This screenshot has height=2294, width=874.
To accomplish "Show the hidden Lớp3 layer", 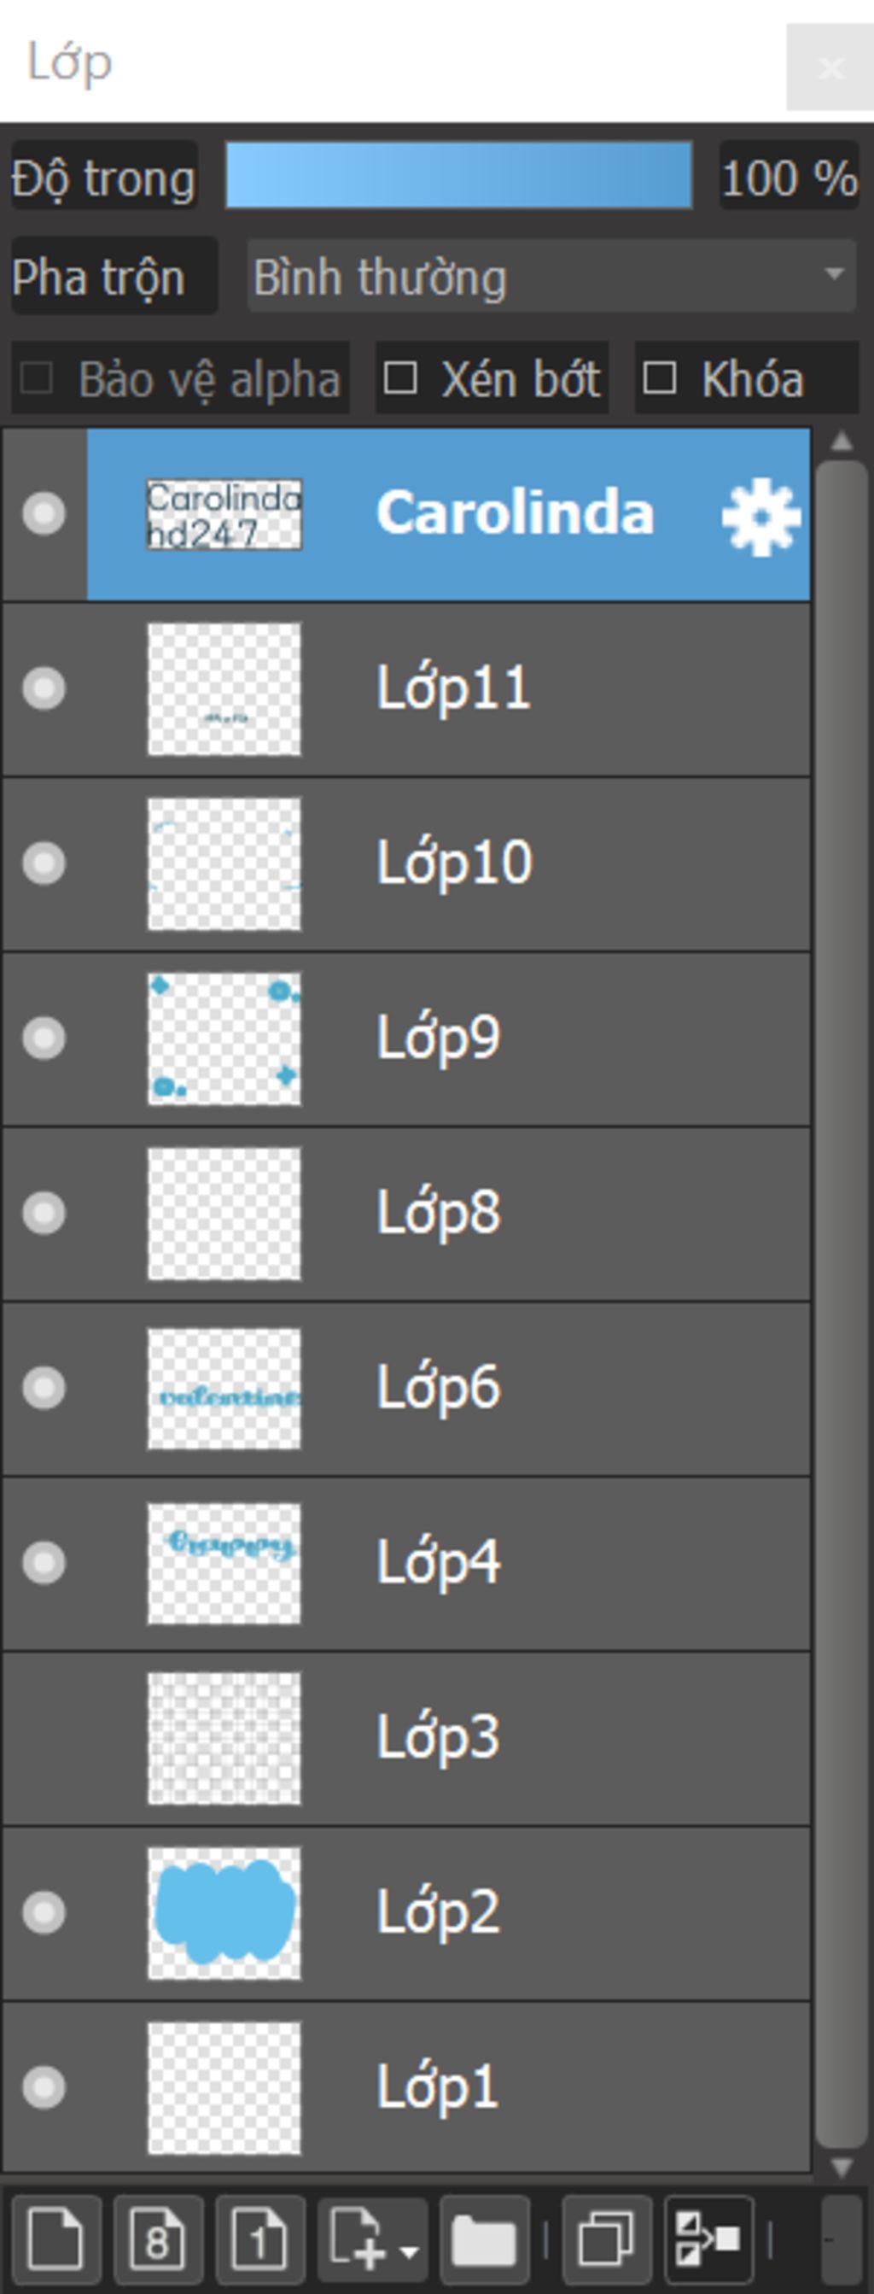I will pos(44,1737).
